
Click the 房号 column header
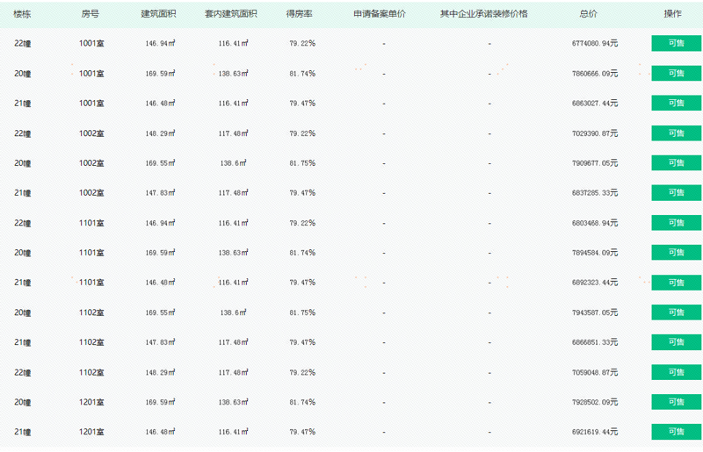click(91, 14)
